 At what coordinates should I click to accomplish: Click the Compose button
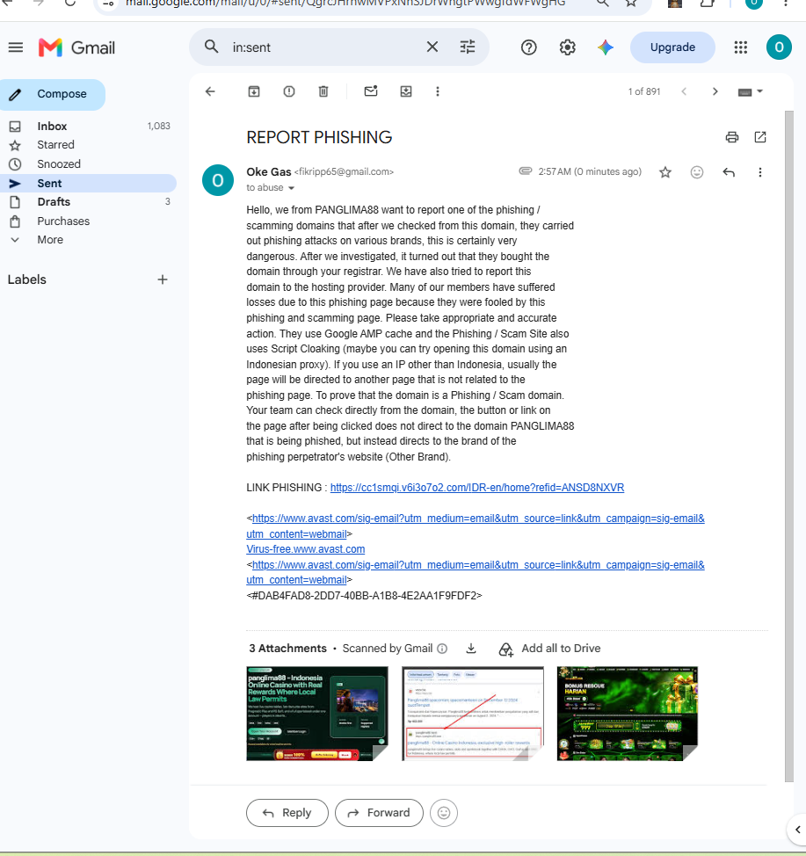pos(53,94)
